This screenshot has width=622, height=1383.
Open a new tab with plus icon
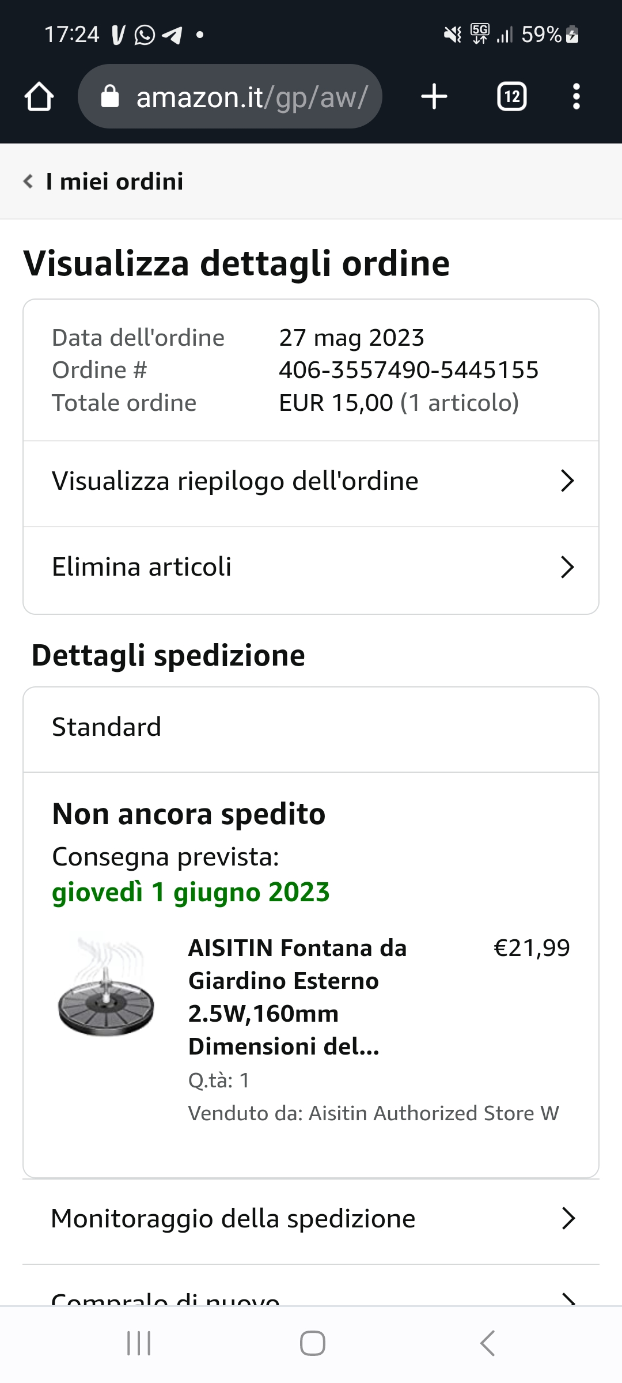click(434, 96)
